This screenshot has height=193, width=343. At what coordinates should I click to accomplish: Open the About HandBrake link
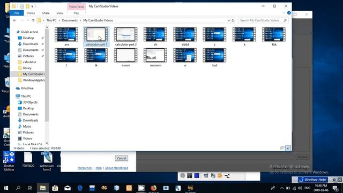click(116, 168)
